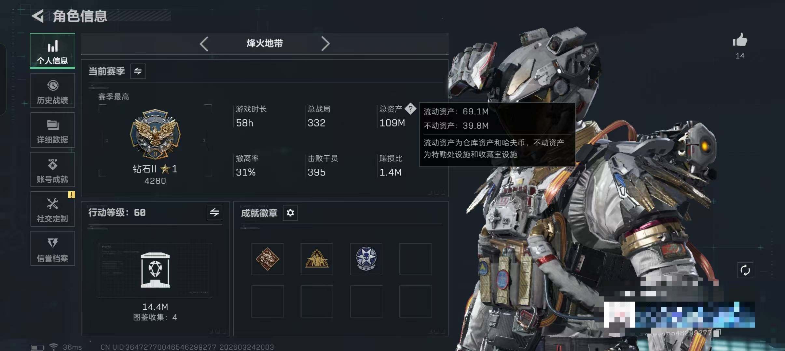Switch to next mode with right chevron
Image resolution: width=785 pixels, height=351 pixels.
click(325, 44)
